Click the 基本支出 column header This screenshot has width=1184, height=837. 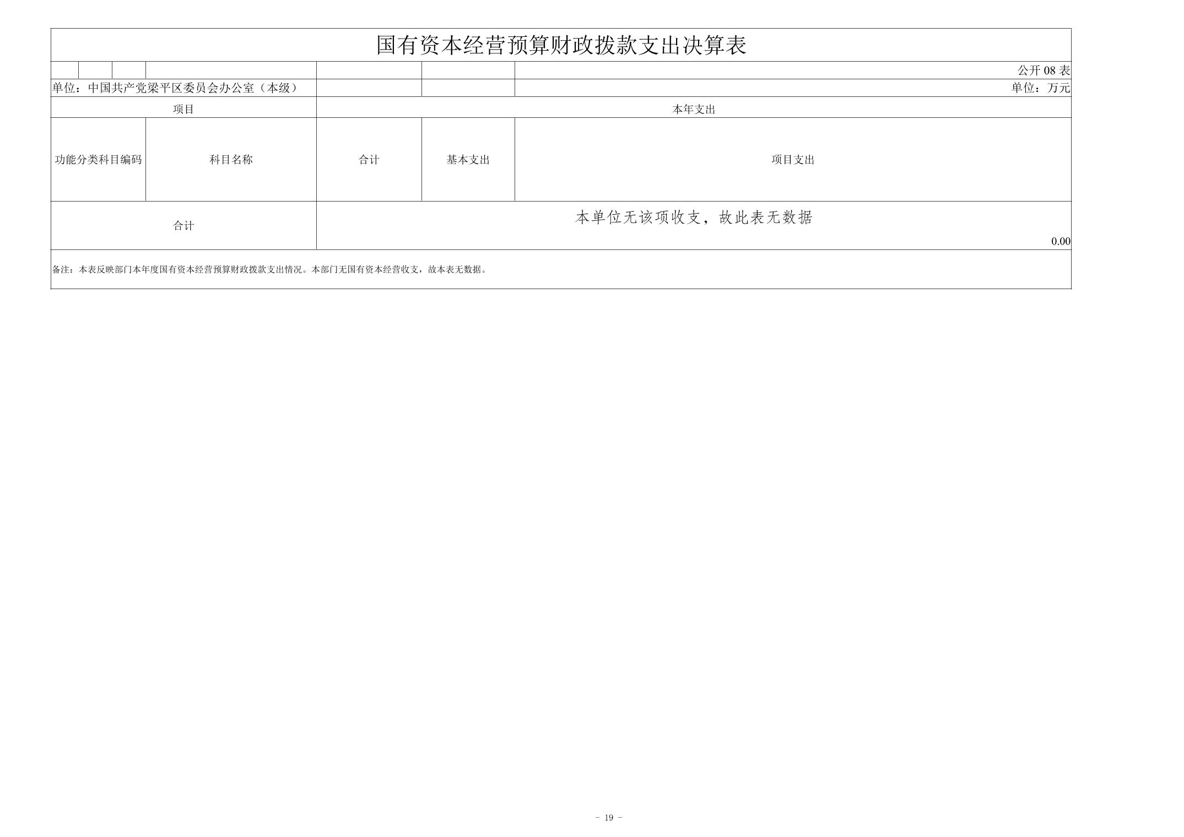(468, 160)
